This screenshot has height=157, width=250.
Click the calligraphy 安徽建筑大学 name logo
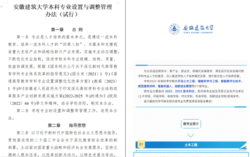tap(198, 28)
